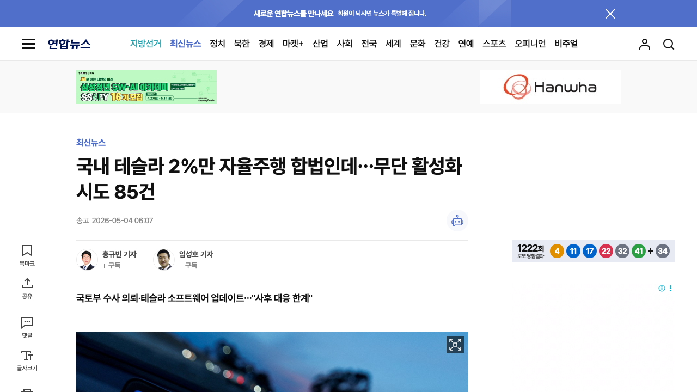
Task: Share the article via 공유 icon
Action: [27, 289]
